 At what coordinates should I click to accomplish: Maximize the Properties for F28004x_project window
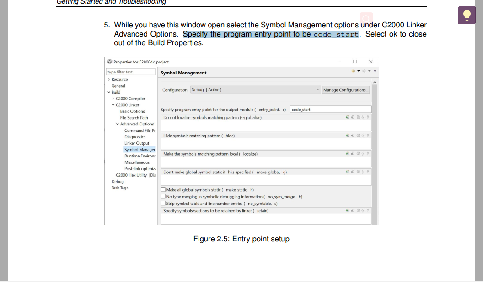354,62
